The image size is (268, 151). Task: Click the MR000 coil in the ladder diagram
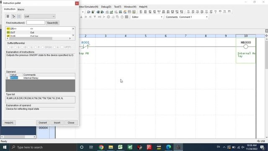pyautogui.click(x=246, y=47)
